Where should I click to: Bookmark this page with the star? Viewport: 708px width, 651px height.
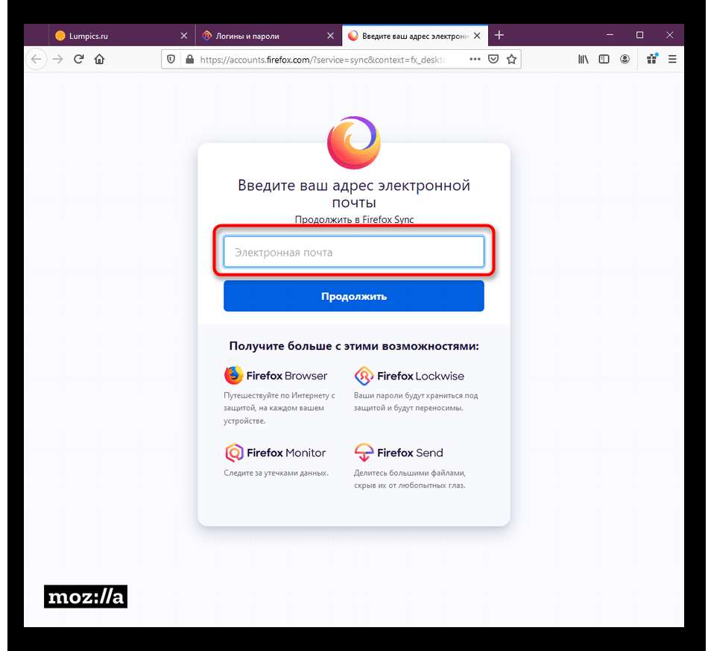coord(511,59)
